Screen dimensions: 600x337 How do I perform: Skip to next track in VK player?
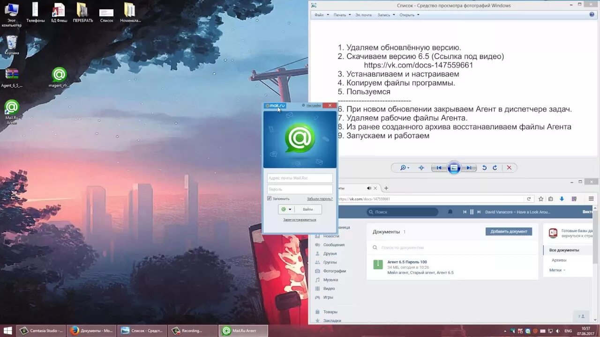pos(479,212)
